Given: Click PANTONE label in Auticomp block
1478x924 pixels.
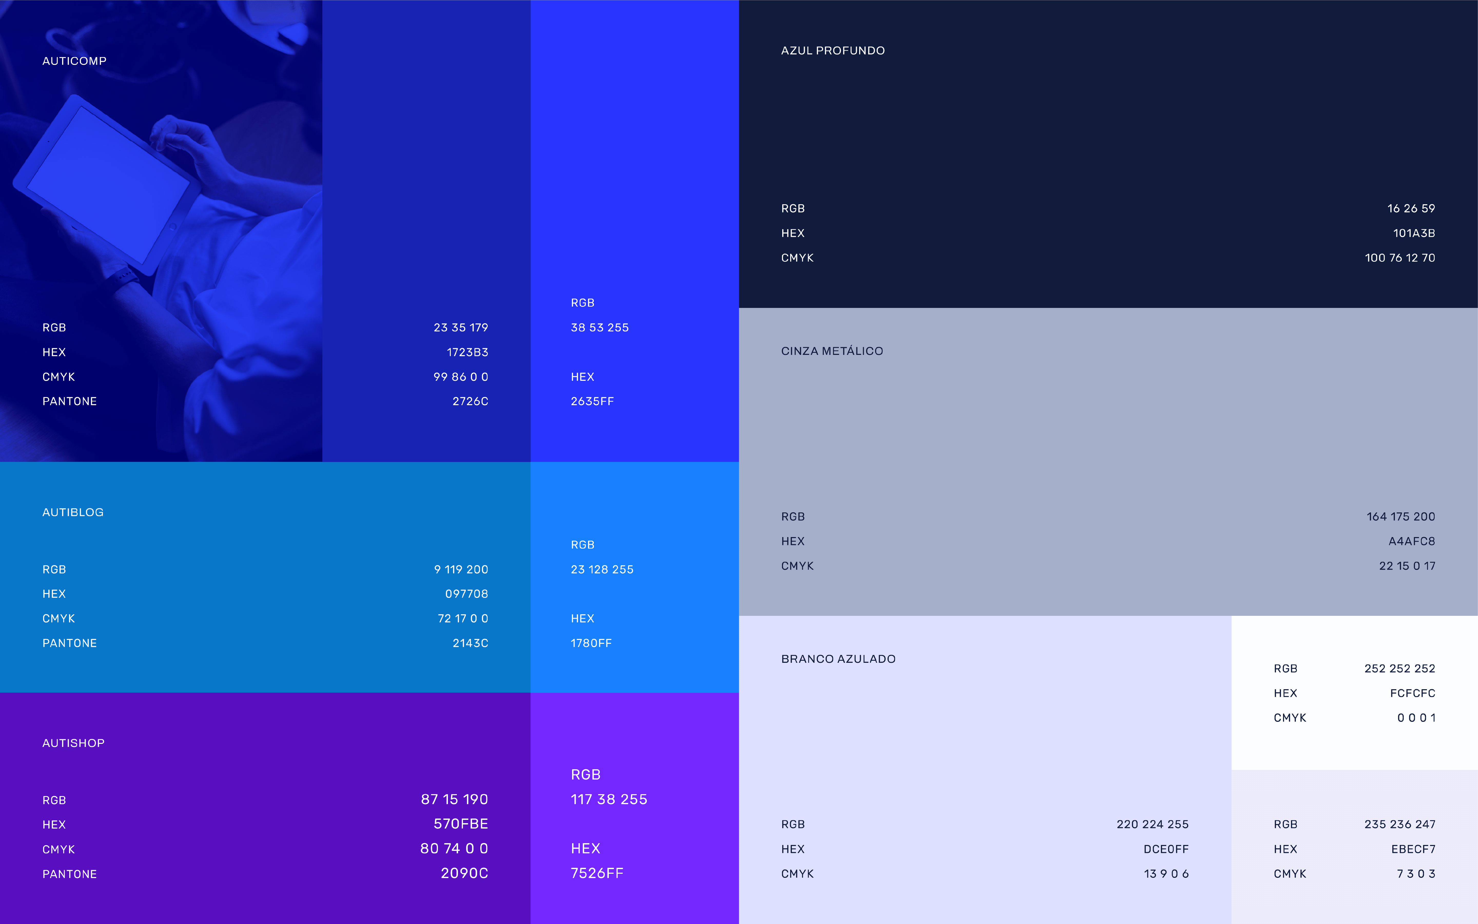Looking at the screenshot, I should [70, 402].
